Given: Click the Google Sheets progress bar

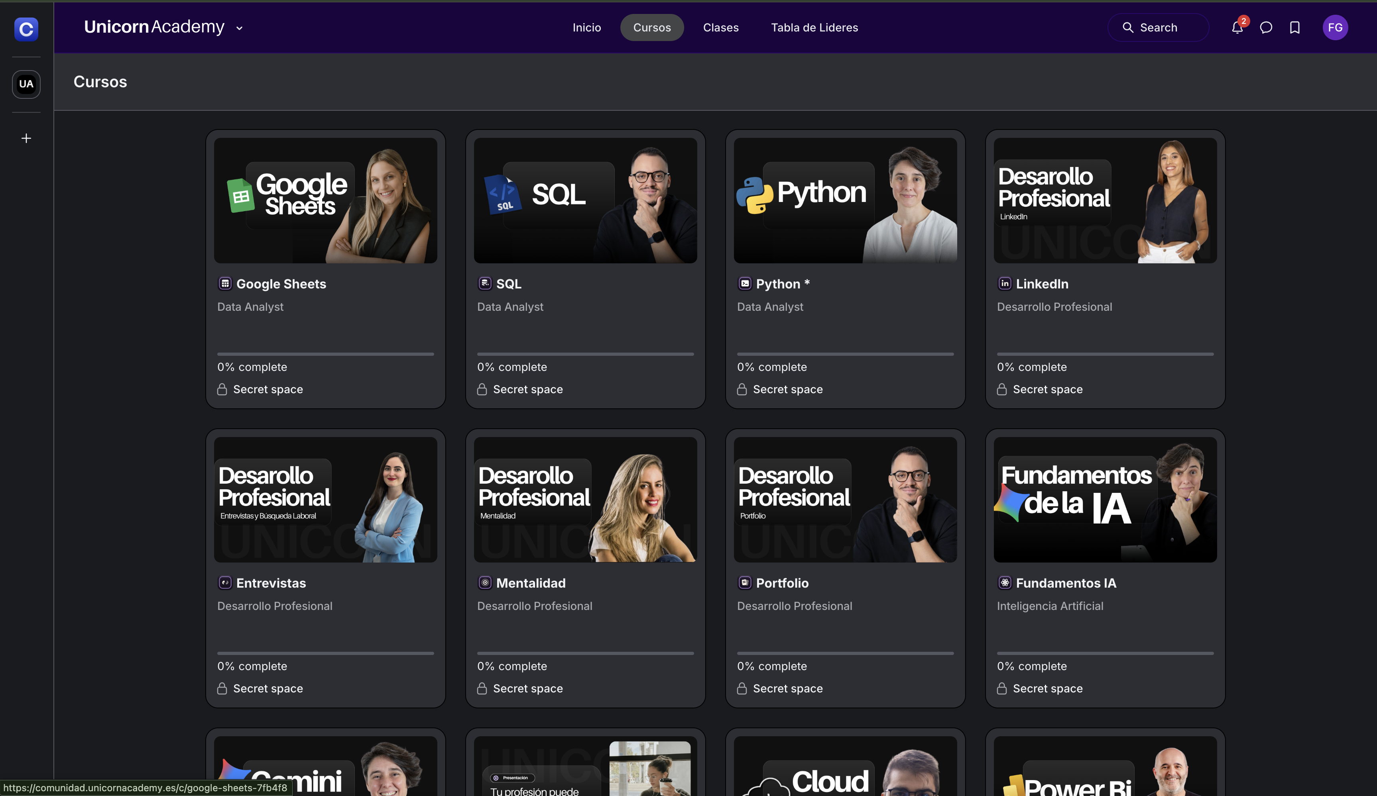Looking at the screenshot, I should [x=326, y=354].
